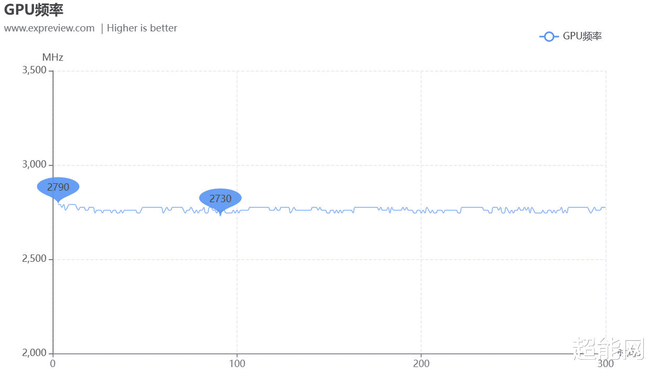Open the www.expreview.com subtitle link
Viewport: 658px width, 377px height.
(49, 28)
